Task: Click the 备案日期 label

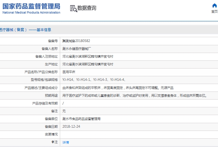Action: point(51,127)
